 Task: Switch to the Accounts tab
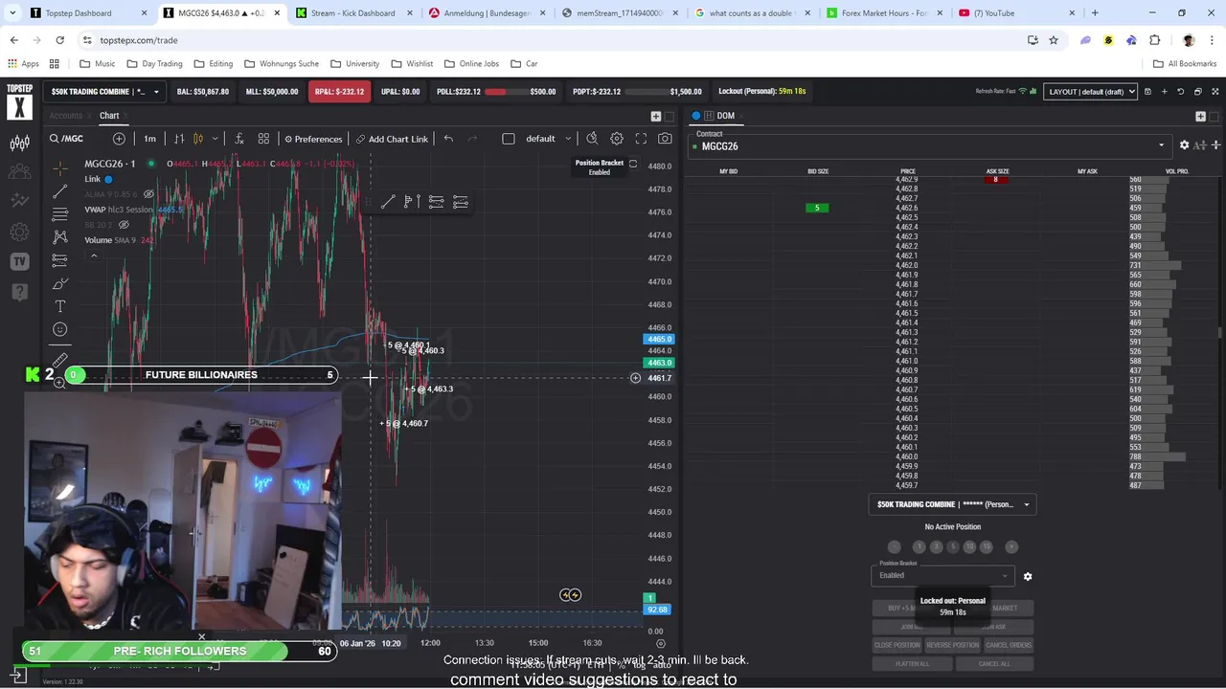(66, 116)
